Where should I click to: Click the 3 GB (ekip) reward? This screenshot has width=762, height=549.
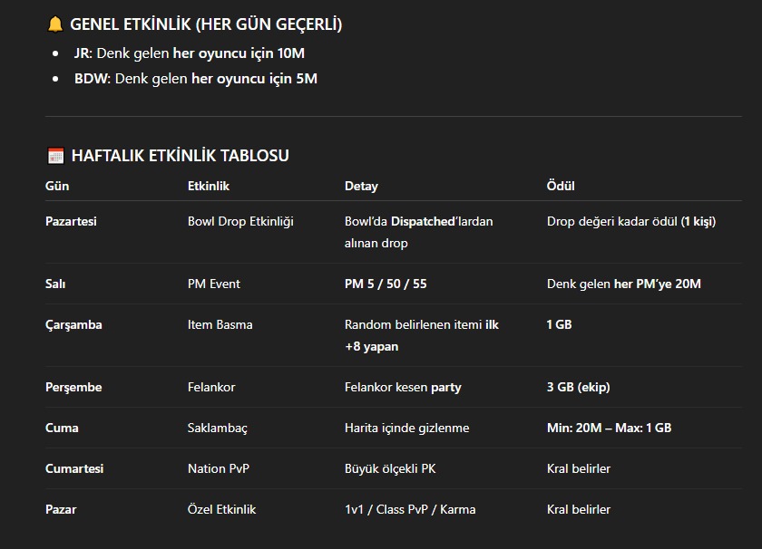click(579, 388)
